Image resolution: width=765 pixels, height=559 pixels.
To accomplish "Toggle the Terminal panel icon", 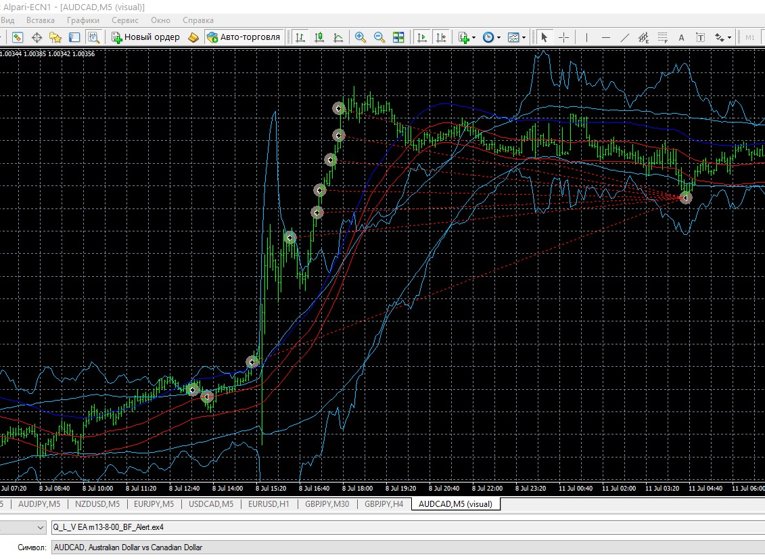I will (x=74, y=37).
